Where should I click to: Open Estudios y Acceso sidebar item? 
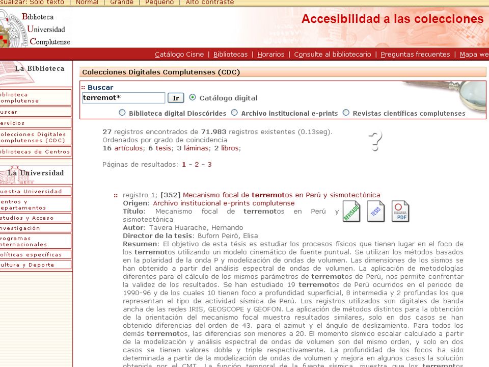click(x=35, y=218)
